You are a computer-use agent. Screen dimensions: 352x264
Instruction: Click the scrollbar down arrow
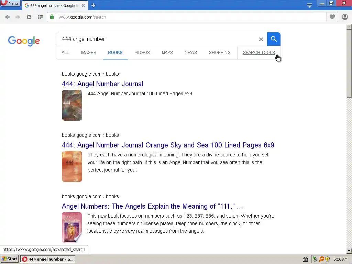[349, 251]
